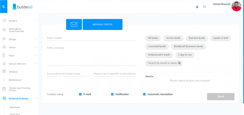
Task: Open Tutorial and Training Videos
Action: 19,89
